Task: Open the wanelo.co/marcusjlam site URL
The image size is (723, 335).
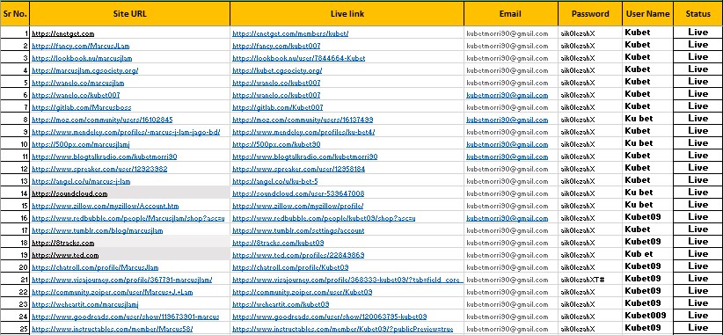Action: [78, 83]
